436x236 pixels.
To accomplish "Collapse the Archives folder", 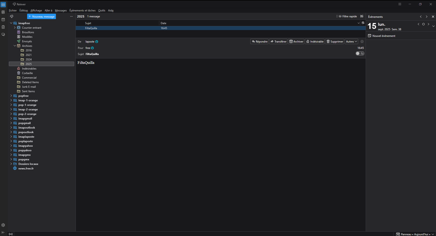I will (x=14, y=46).
